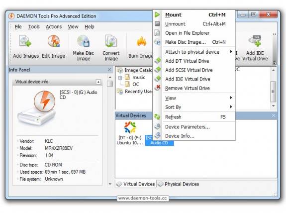Select the DT-0 Ubuntu virtual device icon
This screenshot has width=286, height=213.
(x=130, y=127)
